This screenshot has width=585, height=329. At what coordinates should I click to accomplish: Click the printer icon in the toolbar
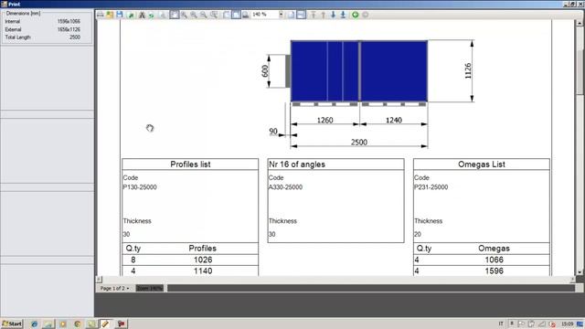coord(101,15)
